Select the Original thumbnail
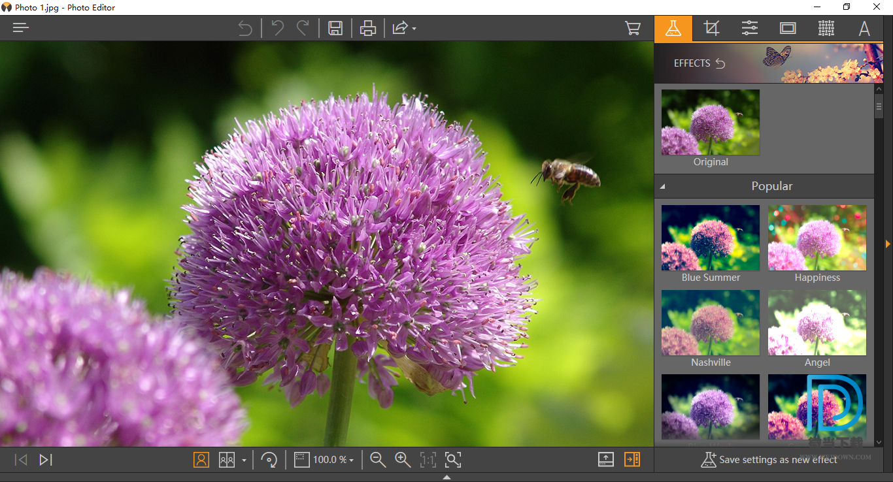The width and height of the screenshot is (893, 482). click(x=711, y=122)
